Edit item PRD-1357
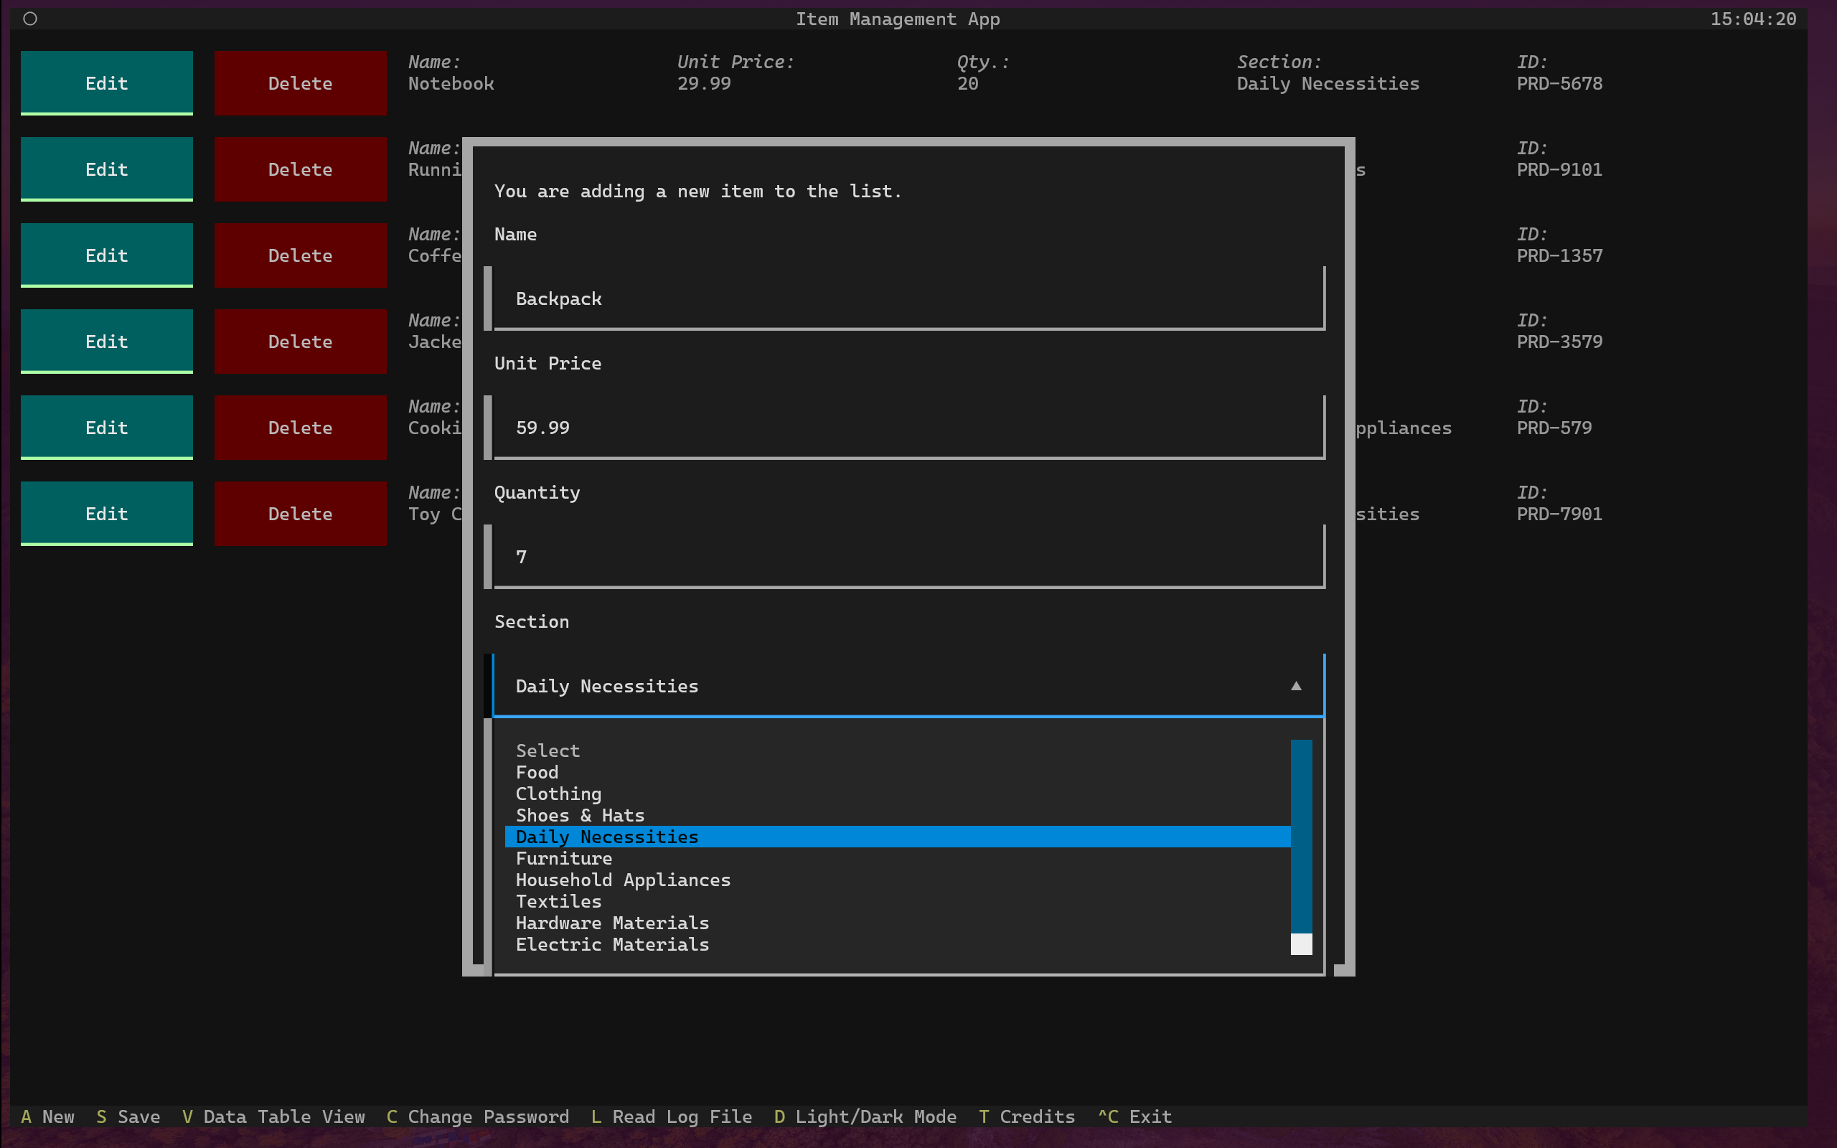Viewport: 1837px width, 1148px height. click(106, 255)
